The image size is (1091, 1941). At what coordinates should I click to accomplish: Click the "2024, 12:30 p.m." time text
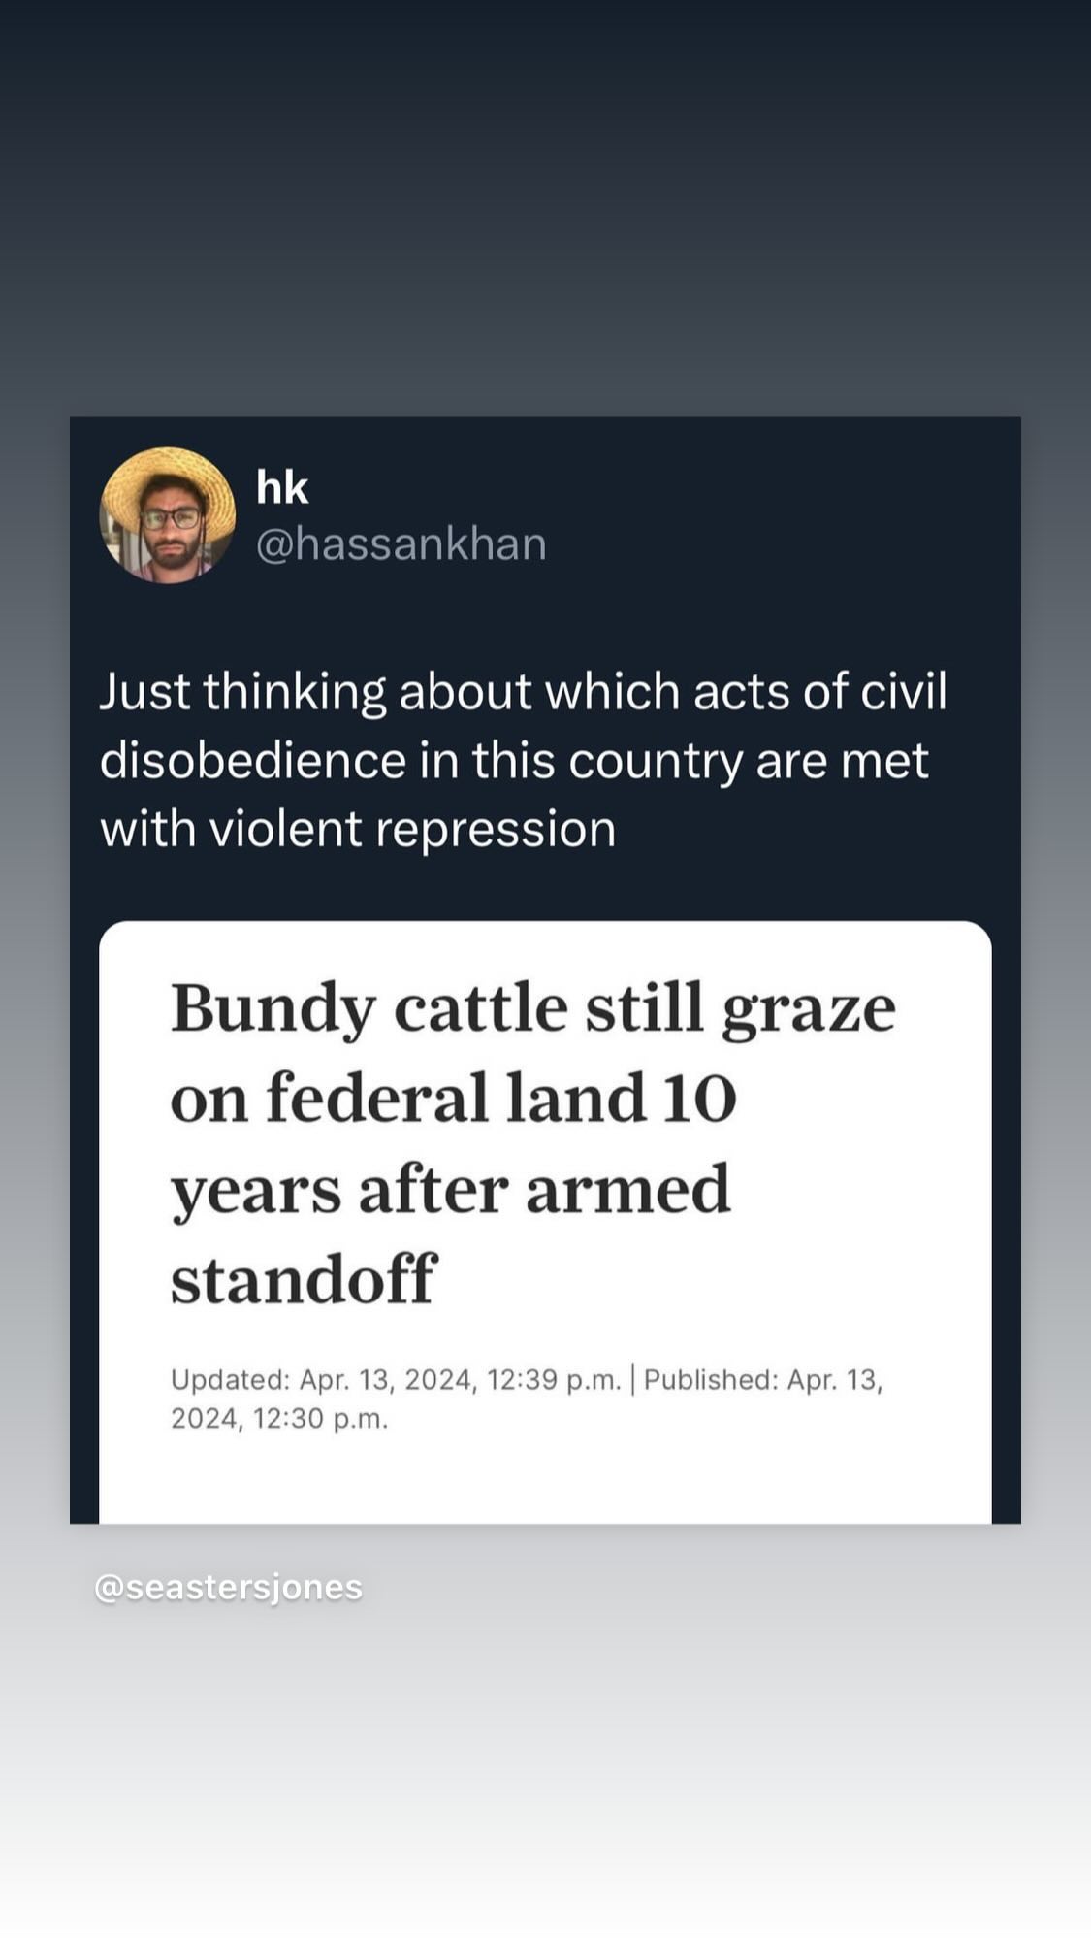coord(279,1419)
